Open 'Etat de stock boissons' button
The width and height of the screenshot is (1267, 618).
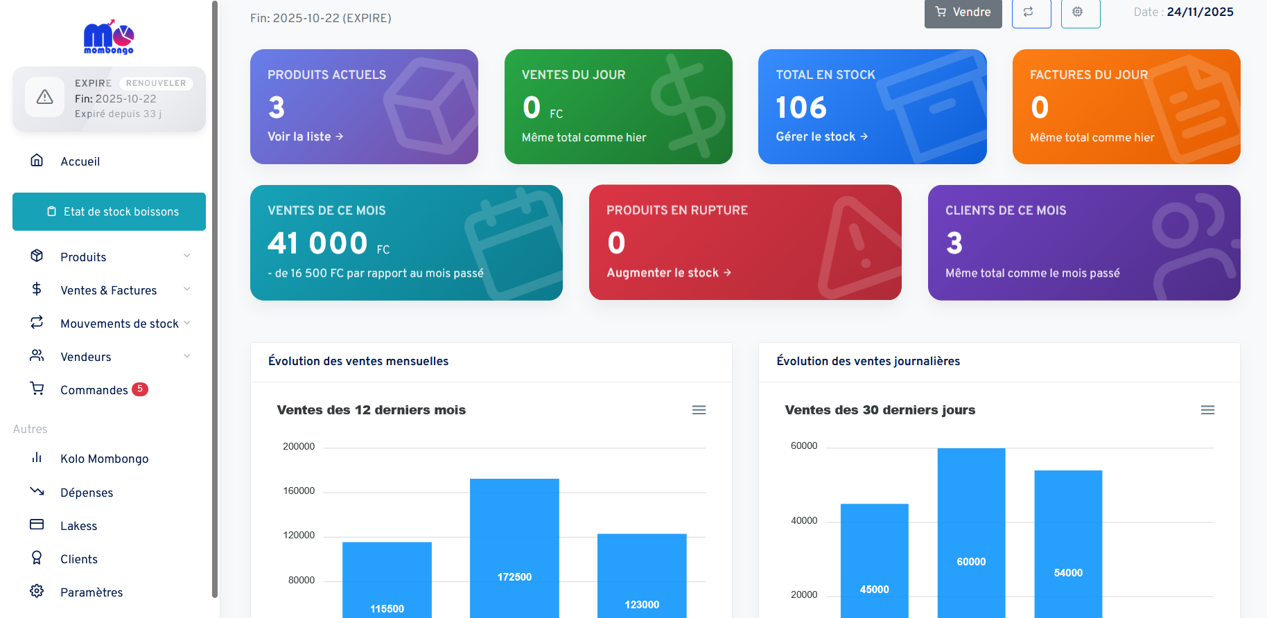[x=109, y=211]
